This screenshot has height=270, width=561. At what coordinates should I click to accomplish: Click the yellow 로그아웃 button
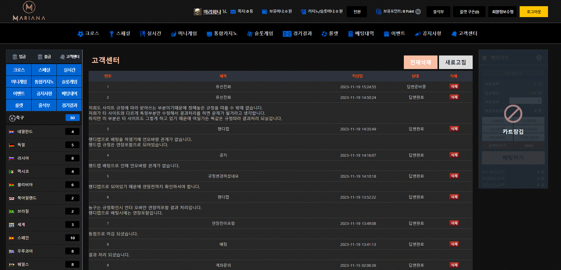click(534, 12)
